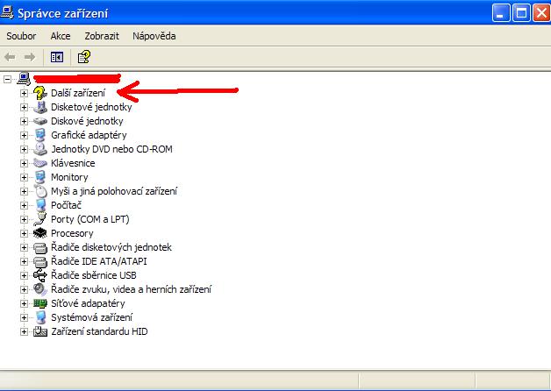Click the Řadiče IDE ATA/ATAPI icon

point(40,262)
